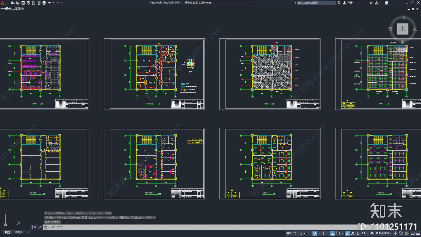Open the command line customize wrench icon

40,227
